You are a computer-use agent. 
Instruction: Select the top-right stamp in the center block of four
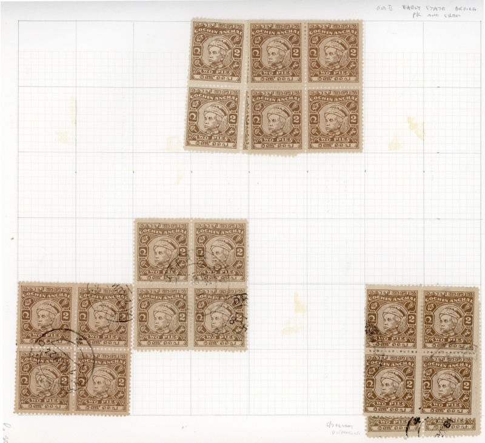point(219,252)
